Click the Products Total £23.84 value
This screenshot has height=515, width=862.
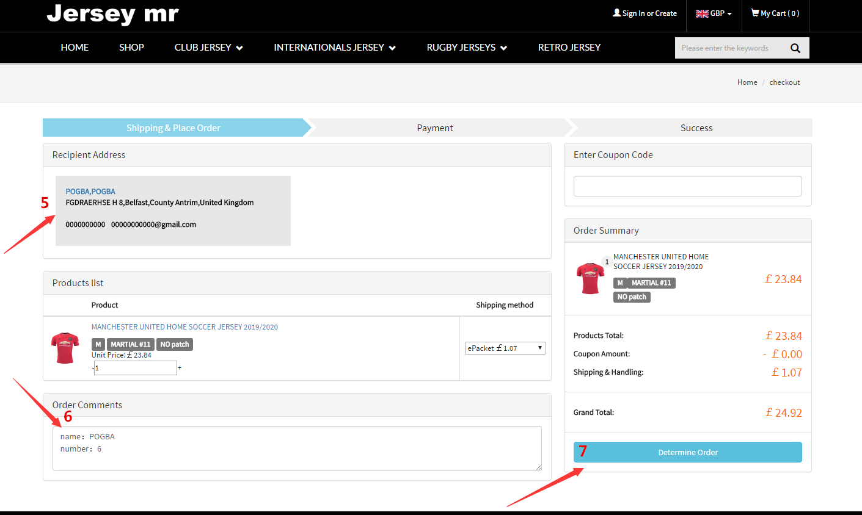coord(784,336)
